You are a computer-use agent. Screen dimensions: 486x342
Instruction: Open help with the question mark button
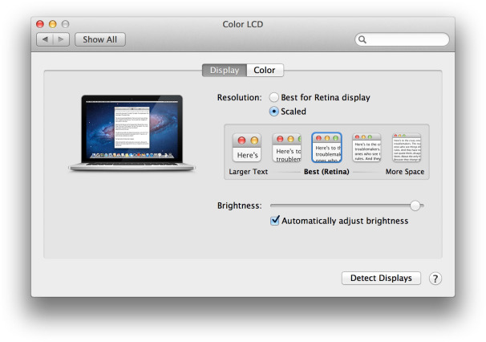point(435,279)
